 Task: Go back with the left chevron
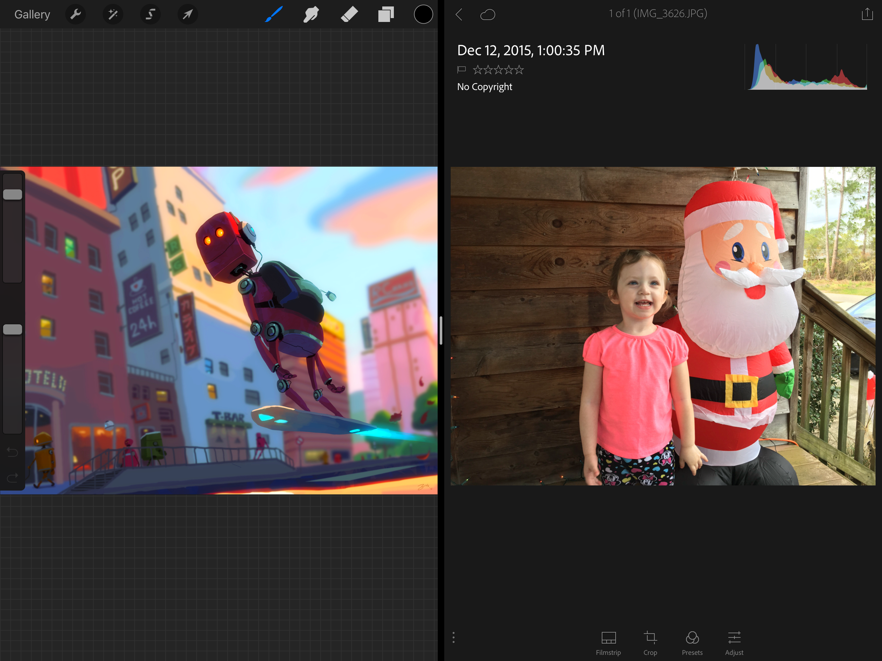click(459, 15)
